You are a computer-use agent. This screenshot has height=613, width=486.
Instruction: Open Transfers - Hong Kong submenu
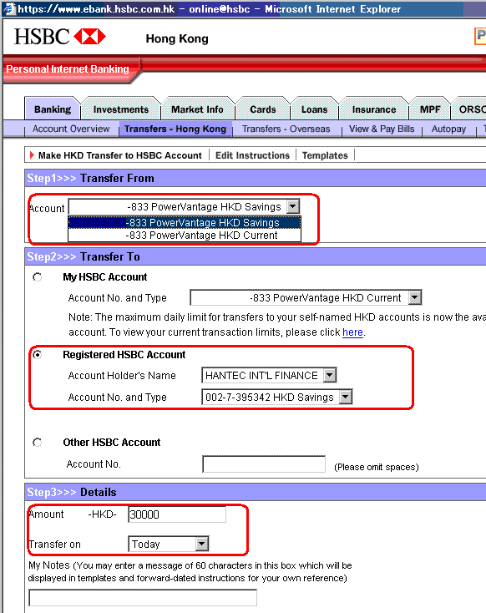(x=175, y=129)
